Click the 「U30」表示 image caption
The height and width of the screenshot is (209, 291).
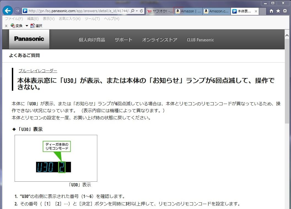(x=79, y=185)
